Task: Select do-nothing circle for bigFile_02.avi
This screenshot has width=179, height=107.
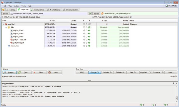Action: [x=86, y=34]
